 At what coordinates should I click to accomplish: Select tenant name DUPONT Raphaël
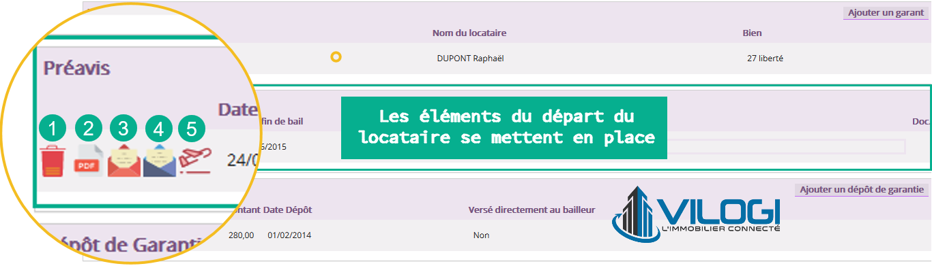471,59
